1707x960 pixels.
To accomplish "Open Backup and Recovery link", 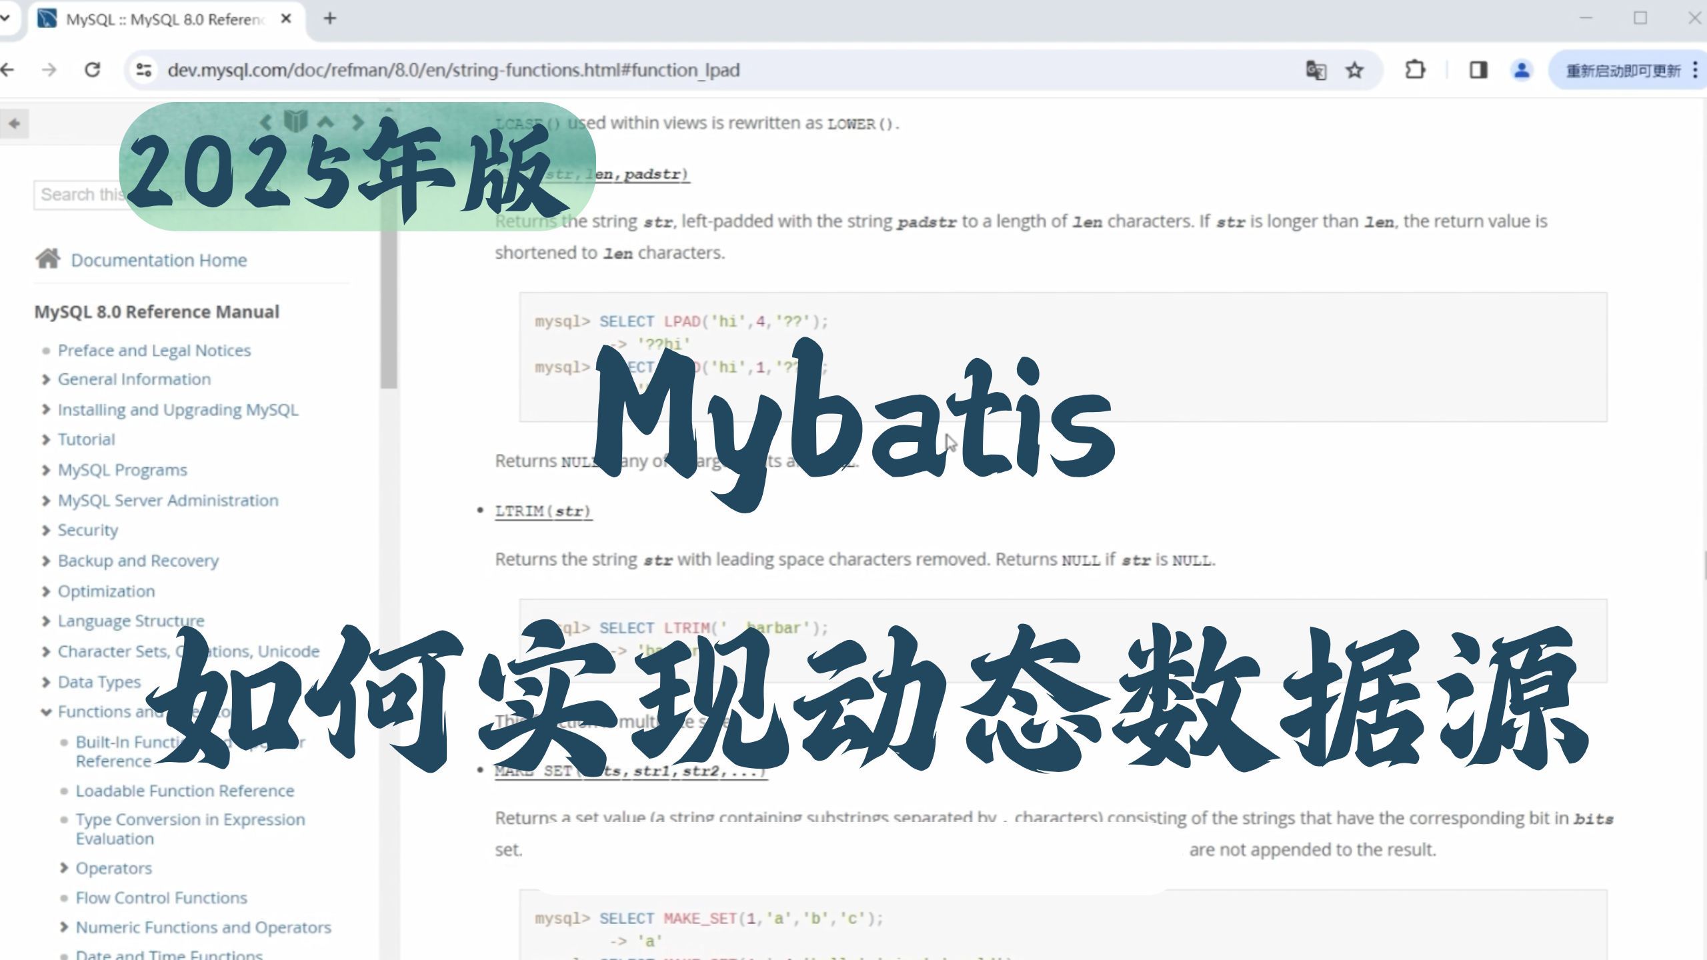I will pyautogui.click(x=138, y=561).
